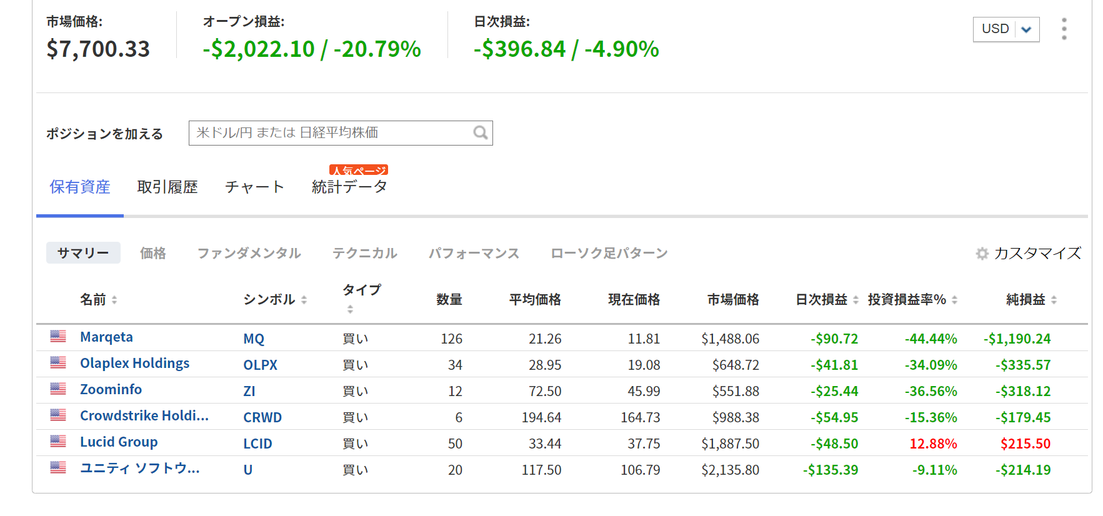Screen dimensions: 1103x516
Task: Click the customize gear icon
Action: tap(982, 253)
